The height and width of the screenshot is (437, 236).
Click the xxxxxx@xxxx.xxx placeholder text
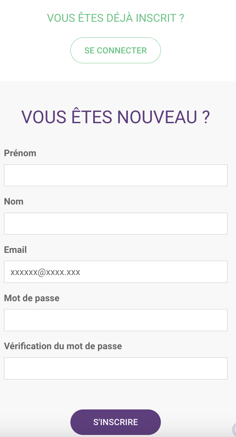coord(45,272)
